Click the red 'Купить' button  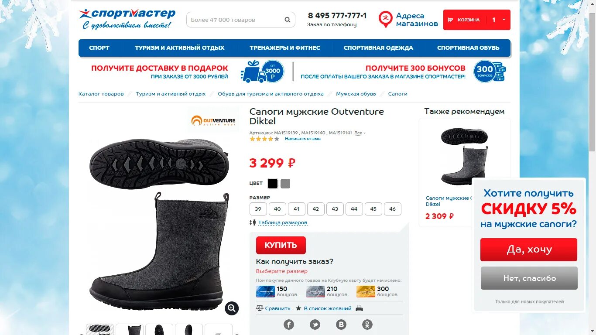281,245
